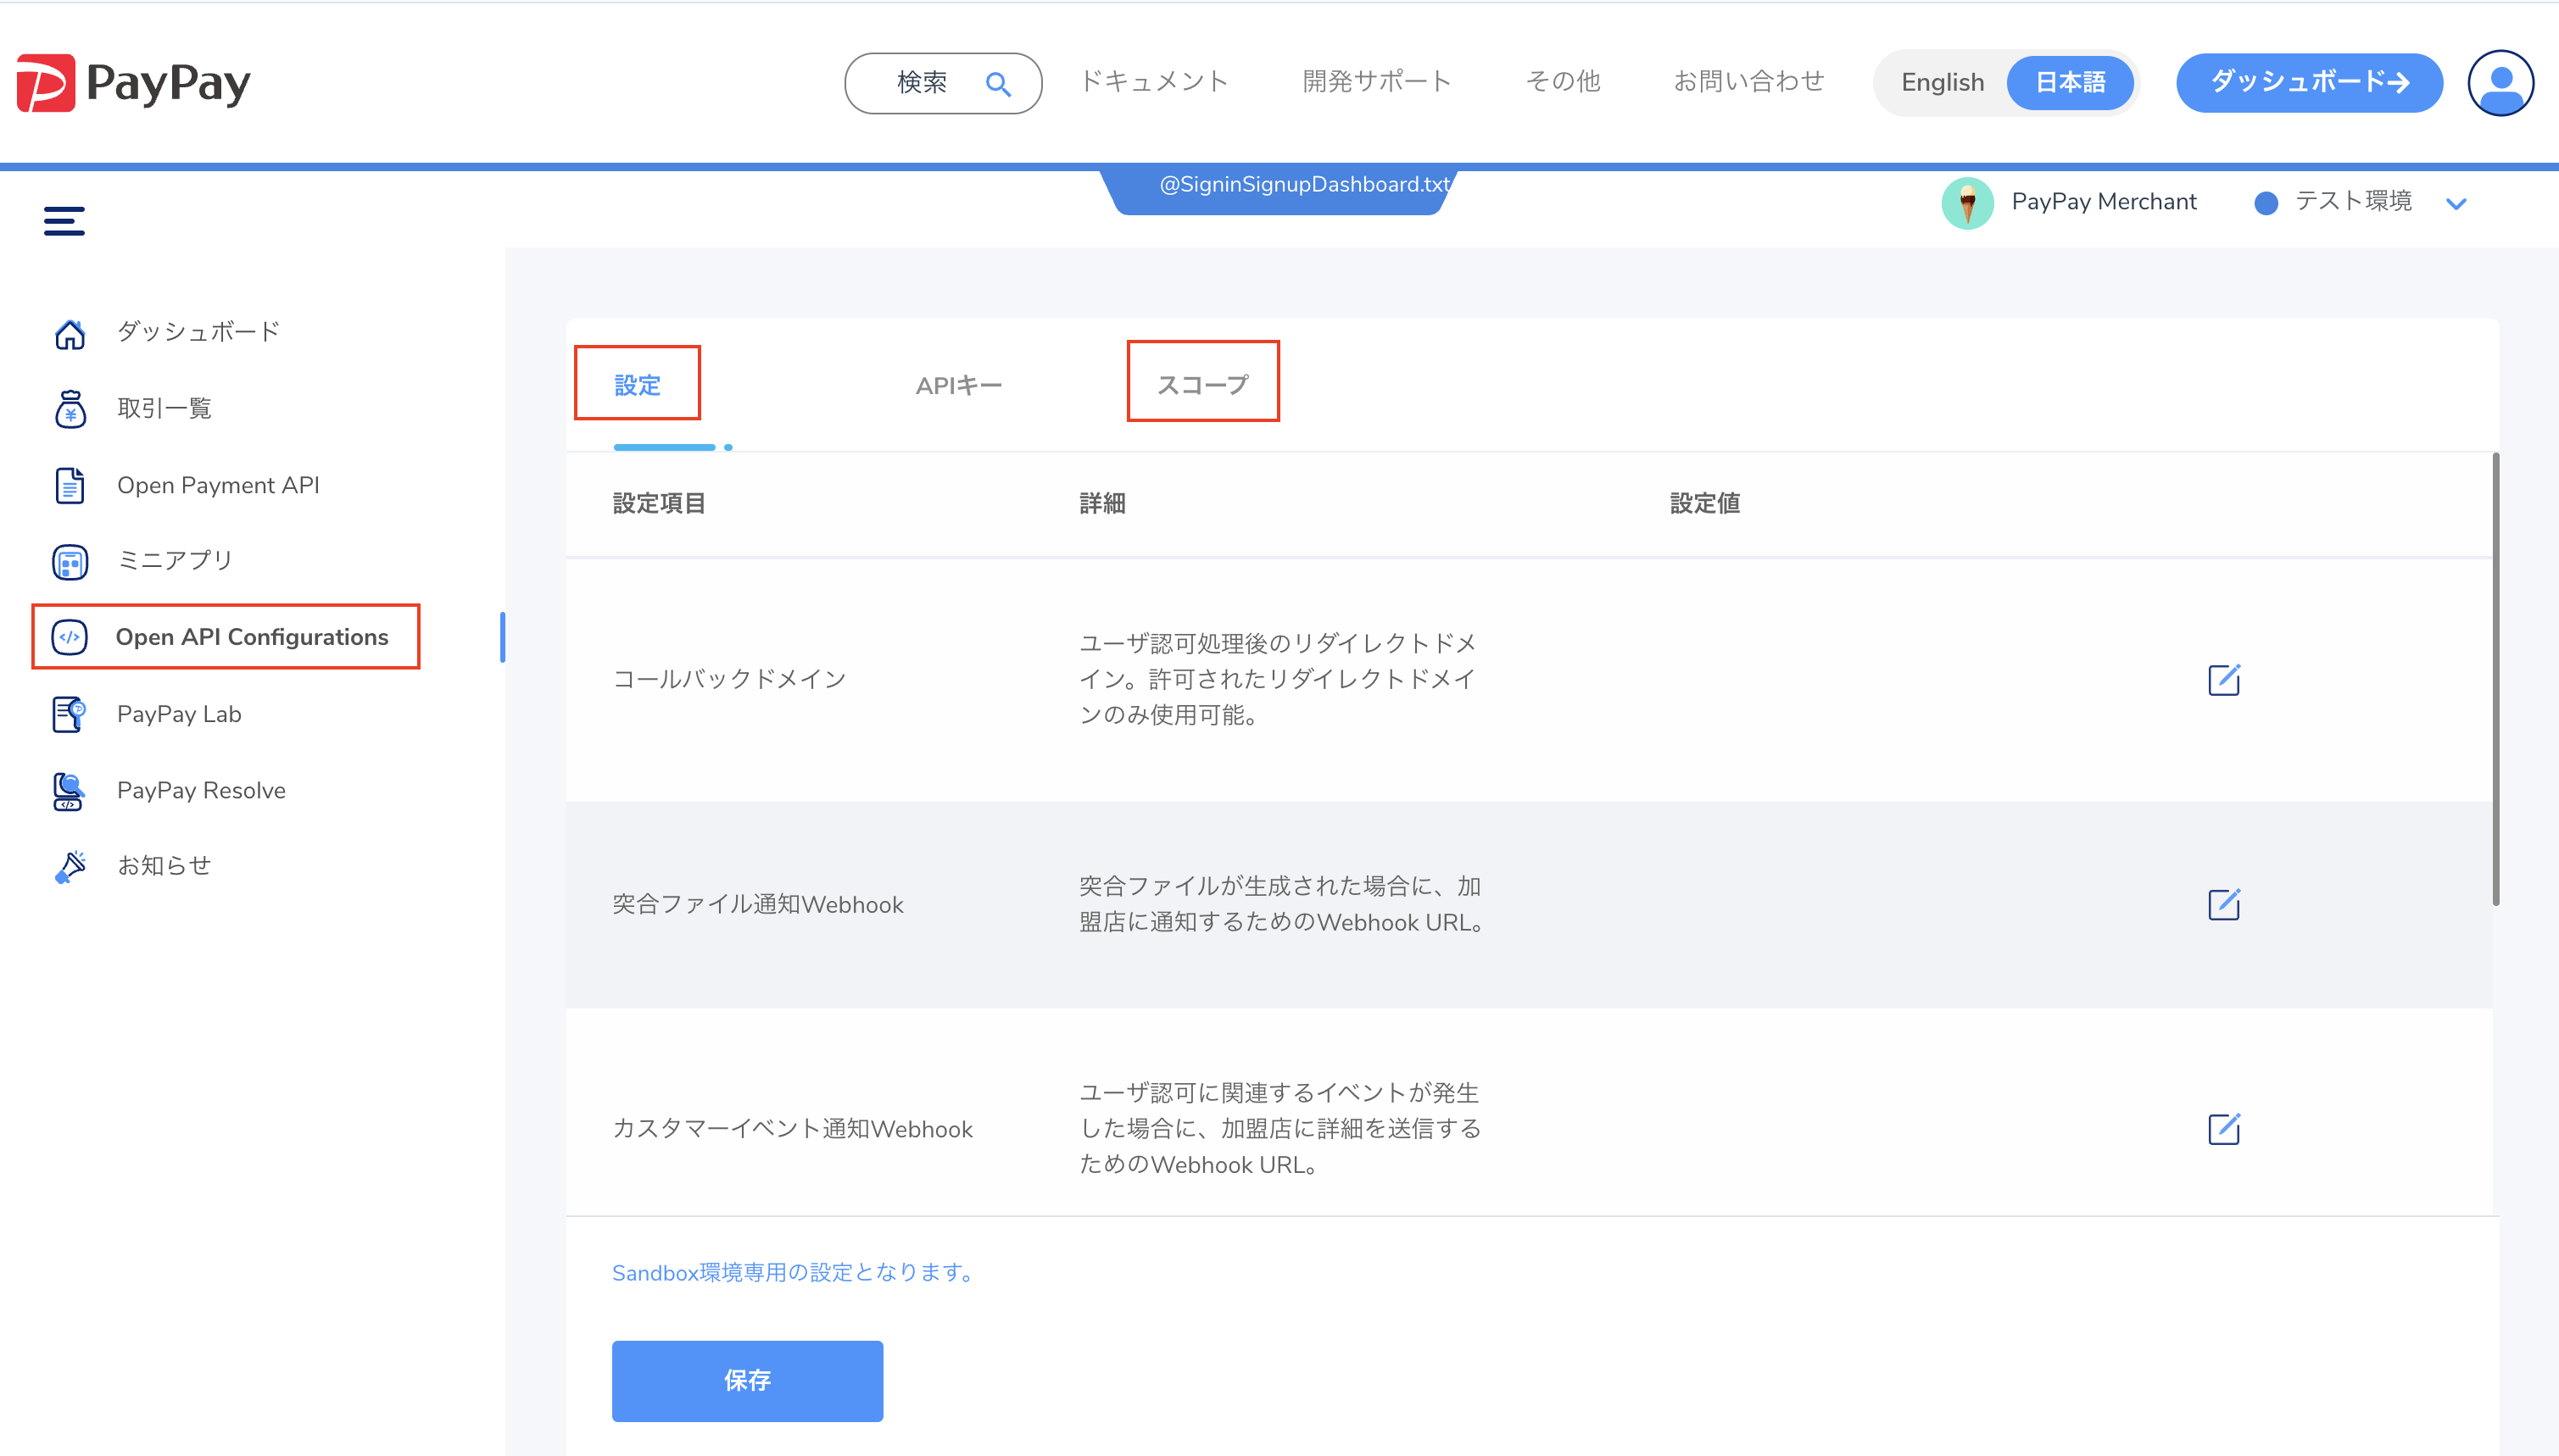The height and width of the screenshot is (1456, 2559).
Task: Open 取引一覧 in the sidebar
Action: [164, 408]
